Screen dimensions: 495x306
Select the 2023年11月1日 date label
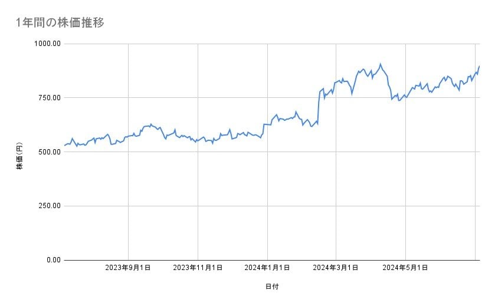[x=198, y=268]
